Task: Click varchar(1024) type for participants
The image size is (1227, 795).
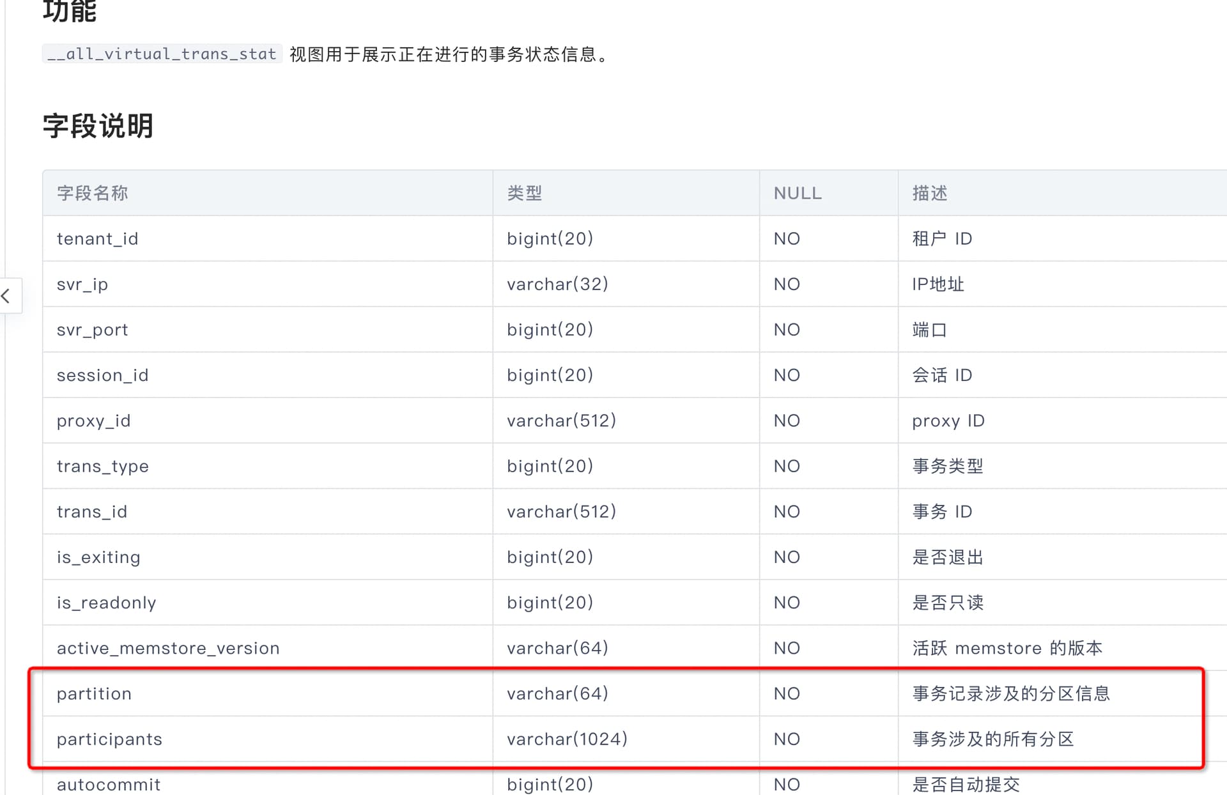Action: pos(567,739)
